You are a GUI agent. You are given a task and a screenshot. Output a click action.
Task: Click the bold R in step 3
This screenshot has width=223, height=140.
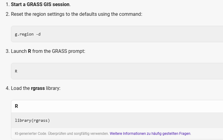[x=29, y=51]
